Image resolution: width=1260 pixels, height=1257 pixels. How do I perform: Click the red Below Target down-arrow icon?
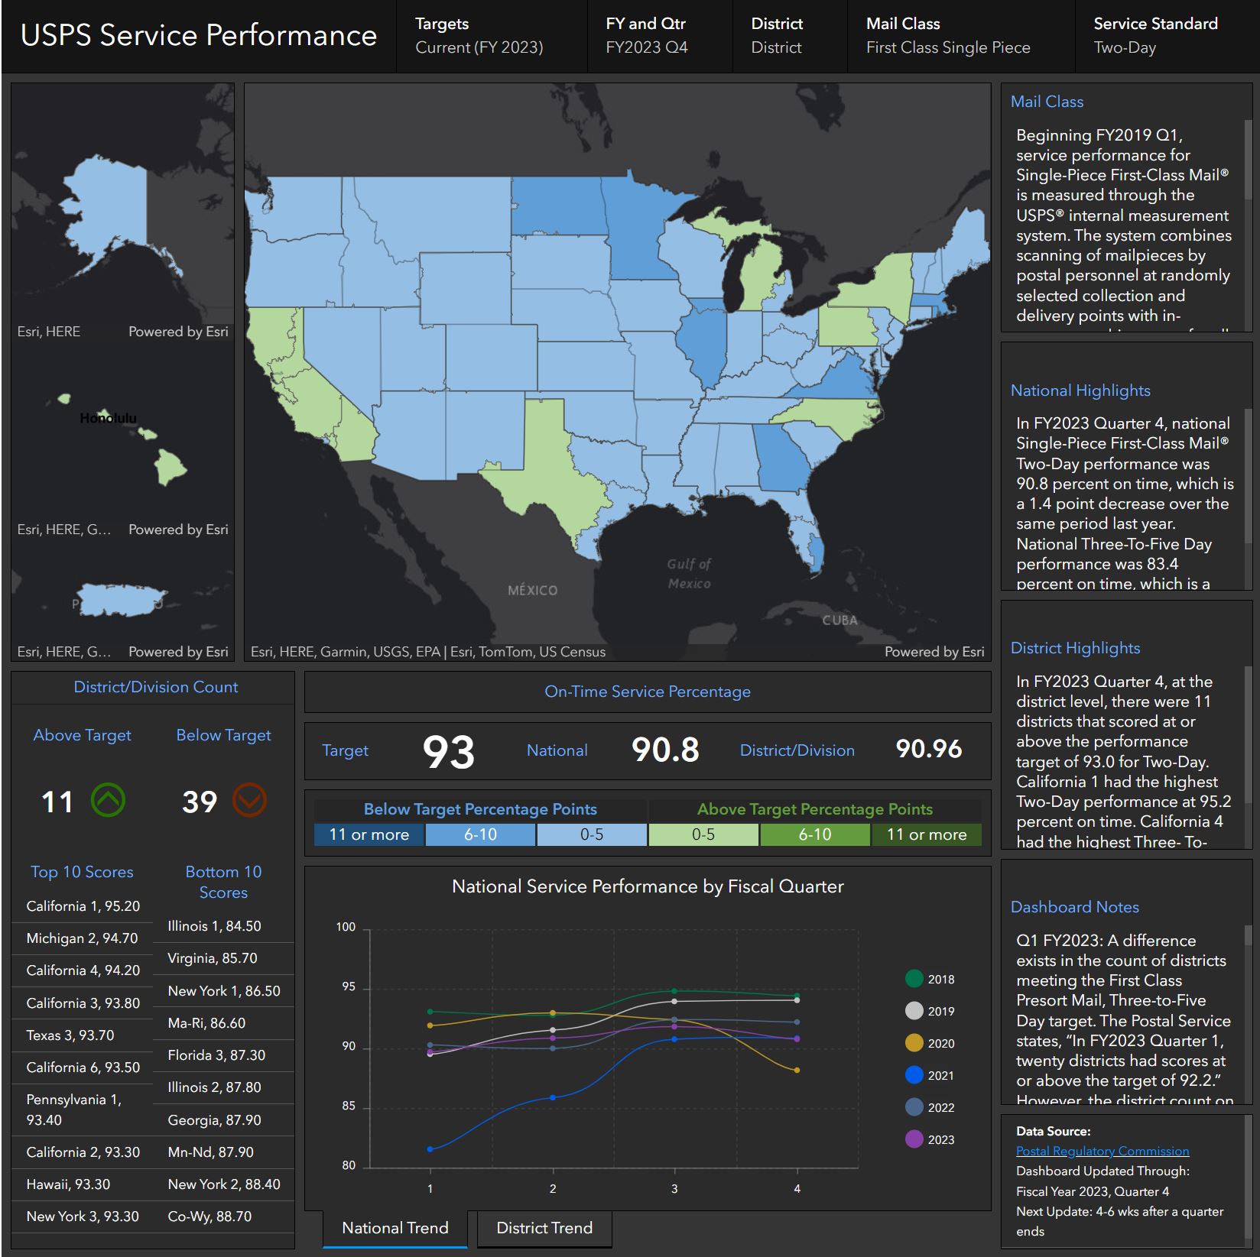tap(249, 801)
